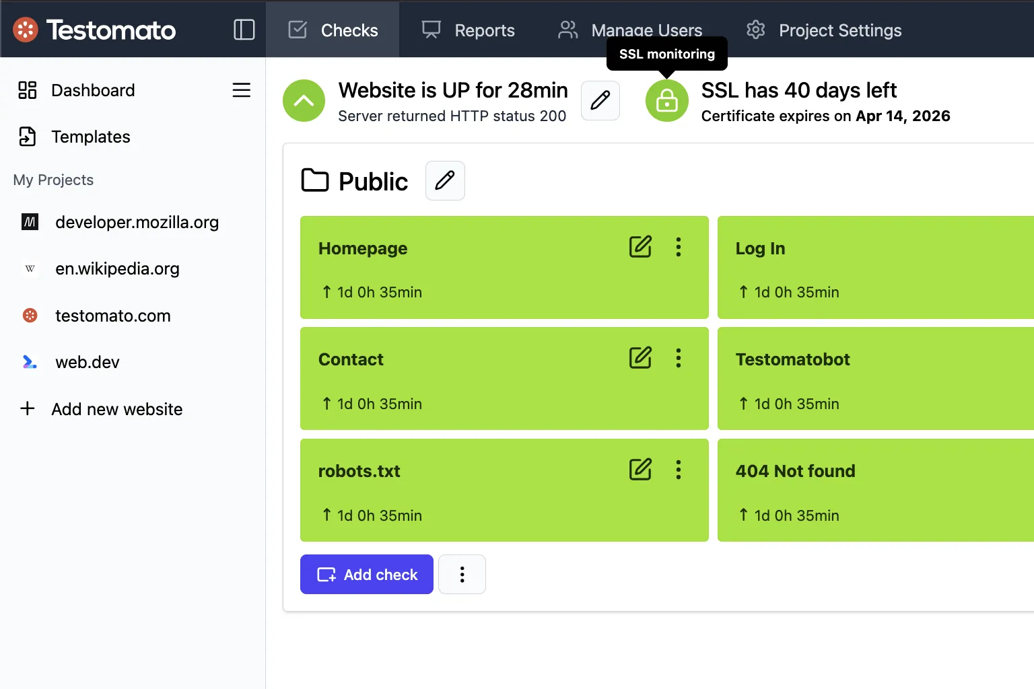Click the green SSL monitoring lock icon
Screen dimensions: 1034x689
pyautogui.click(x=666, y=101)
